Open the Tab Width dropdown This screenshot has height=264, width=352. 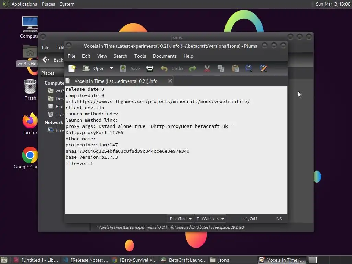coord(210,219)
